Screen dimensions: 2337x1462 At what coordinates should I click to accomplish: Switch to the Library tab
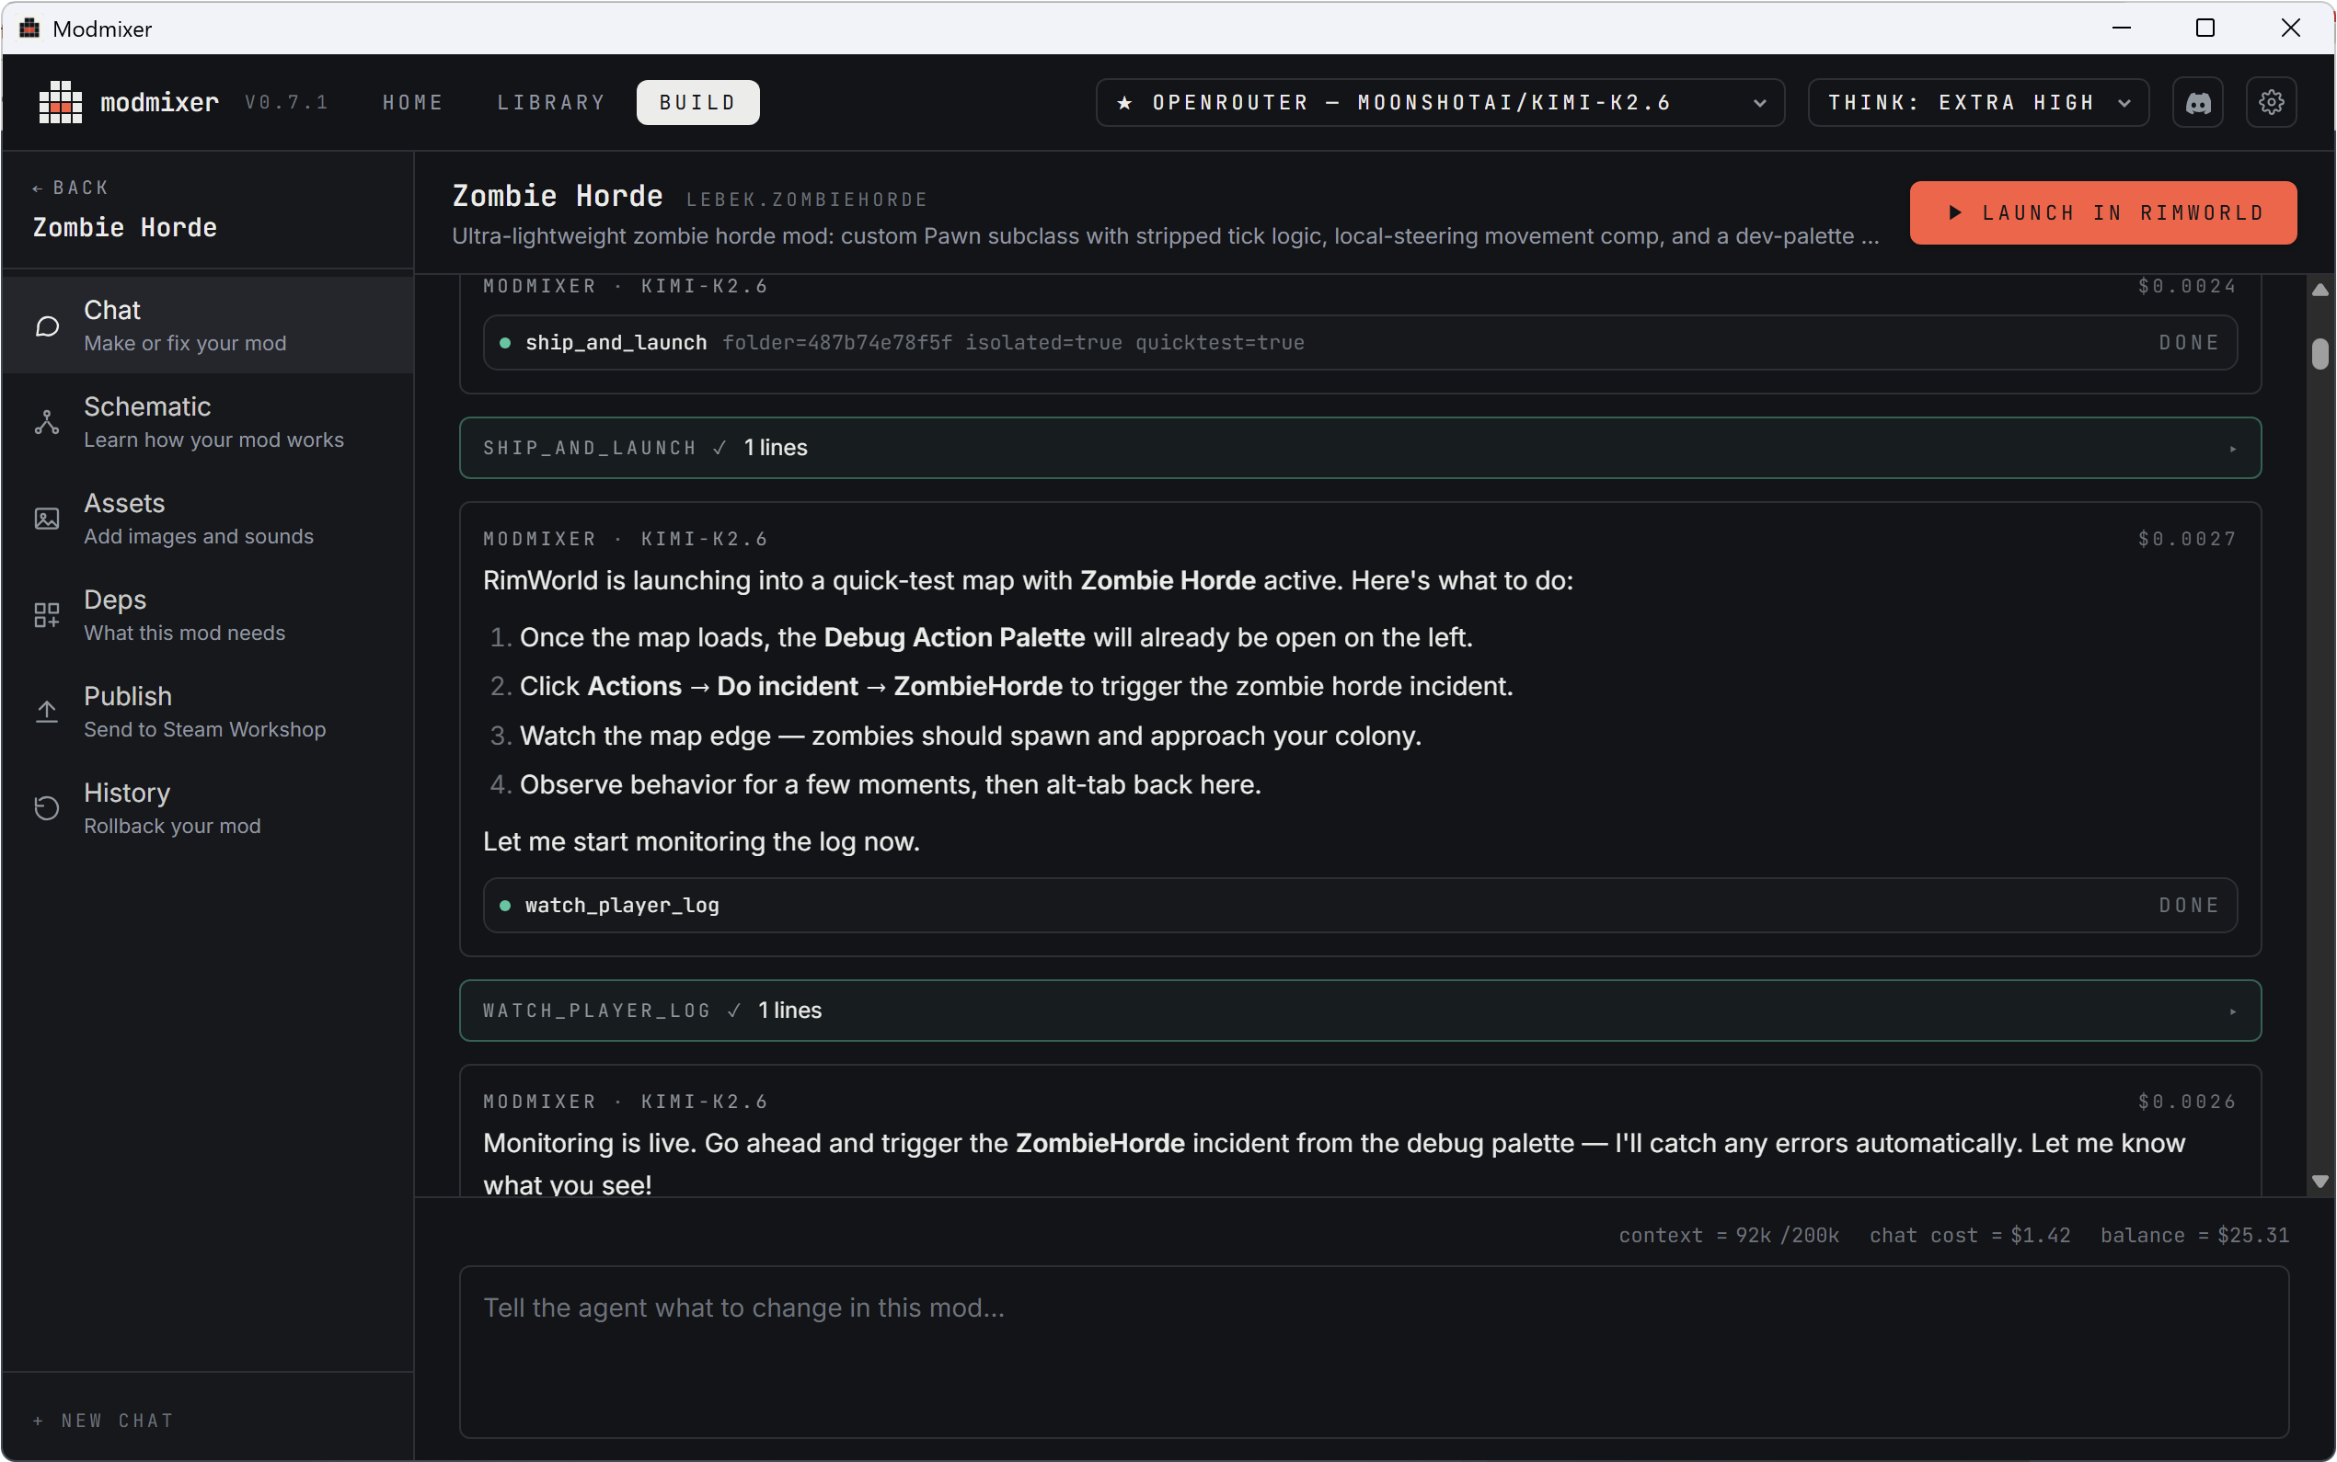[551, 102]
